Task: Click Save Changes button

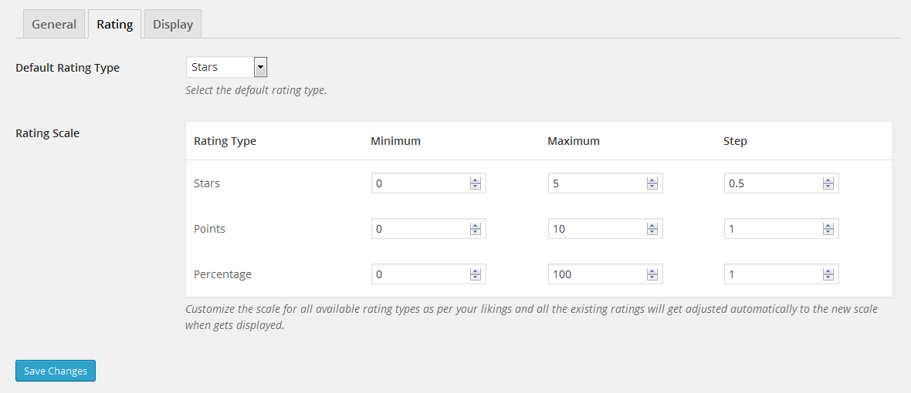Action: click(56, 371)
